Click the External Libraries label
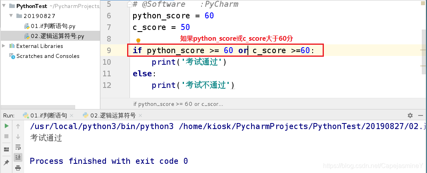Viewport: 427px width, 173px height. (40, 46)
